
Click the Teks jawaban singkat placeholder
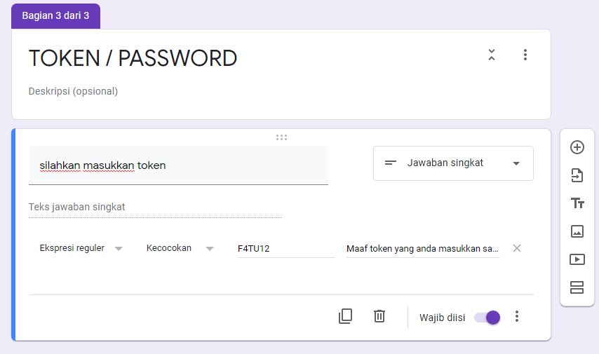[x=76, y=207]
